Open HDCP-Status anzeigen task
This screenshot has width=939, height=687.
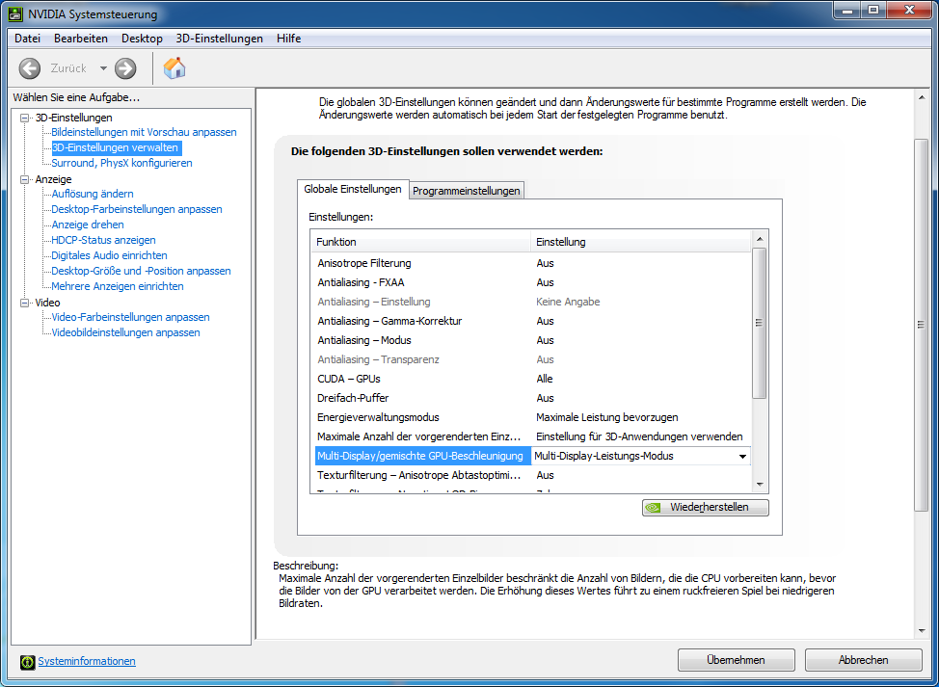pos(103,241)
